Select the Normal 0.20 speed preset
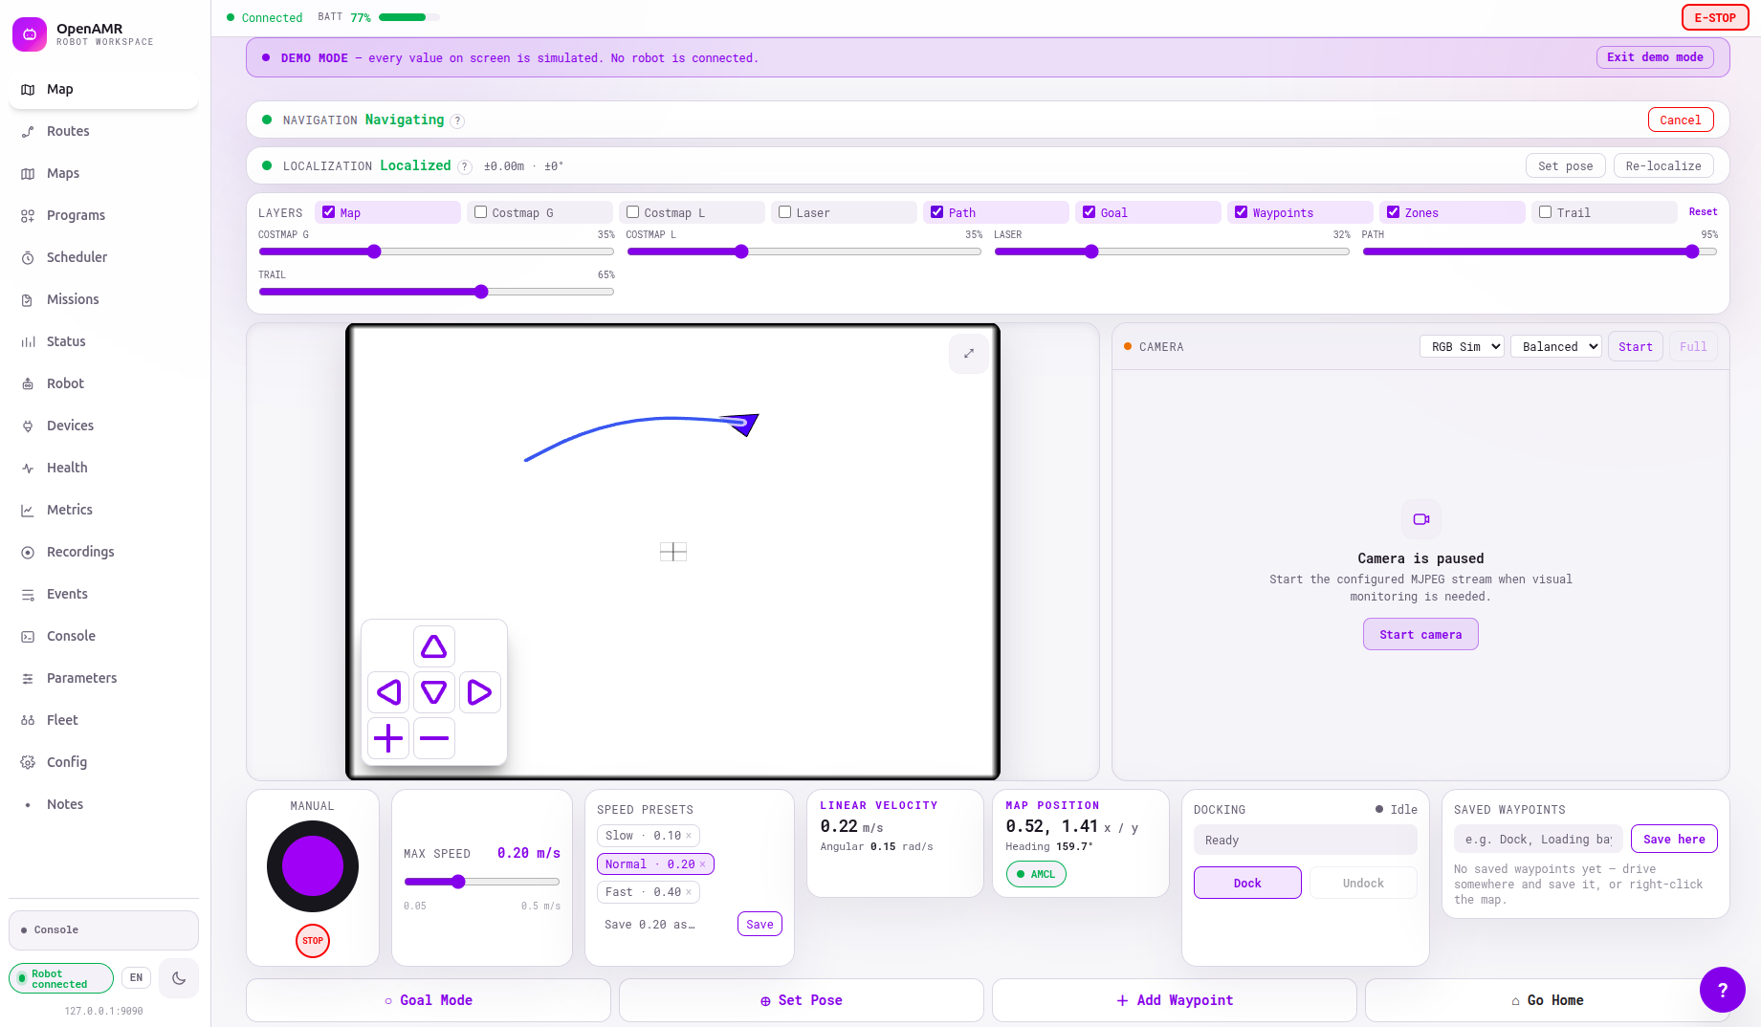This screenshot has width=1761, height=1027. point(649,864)
